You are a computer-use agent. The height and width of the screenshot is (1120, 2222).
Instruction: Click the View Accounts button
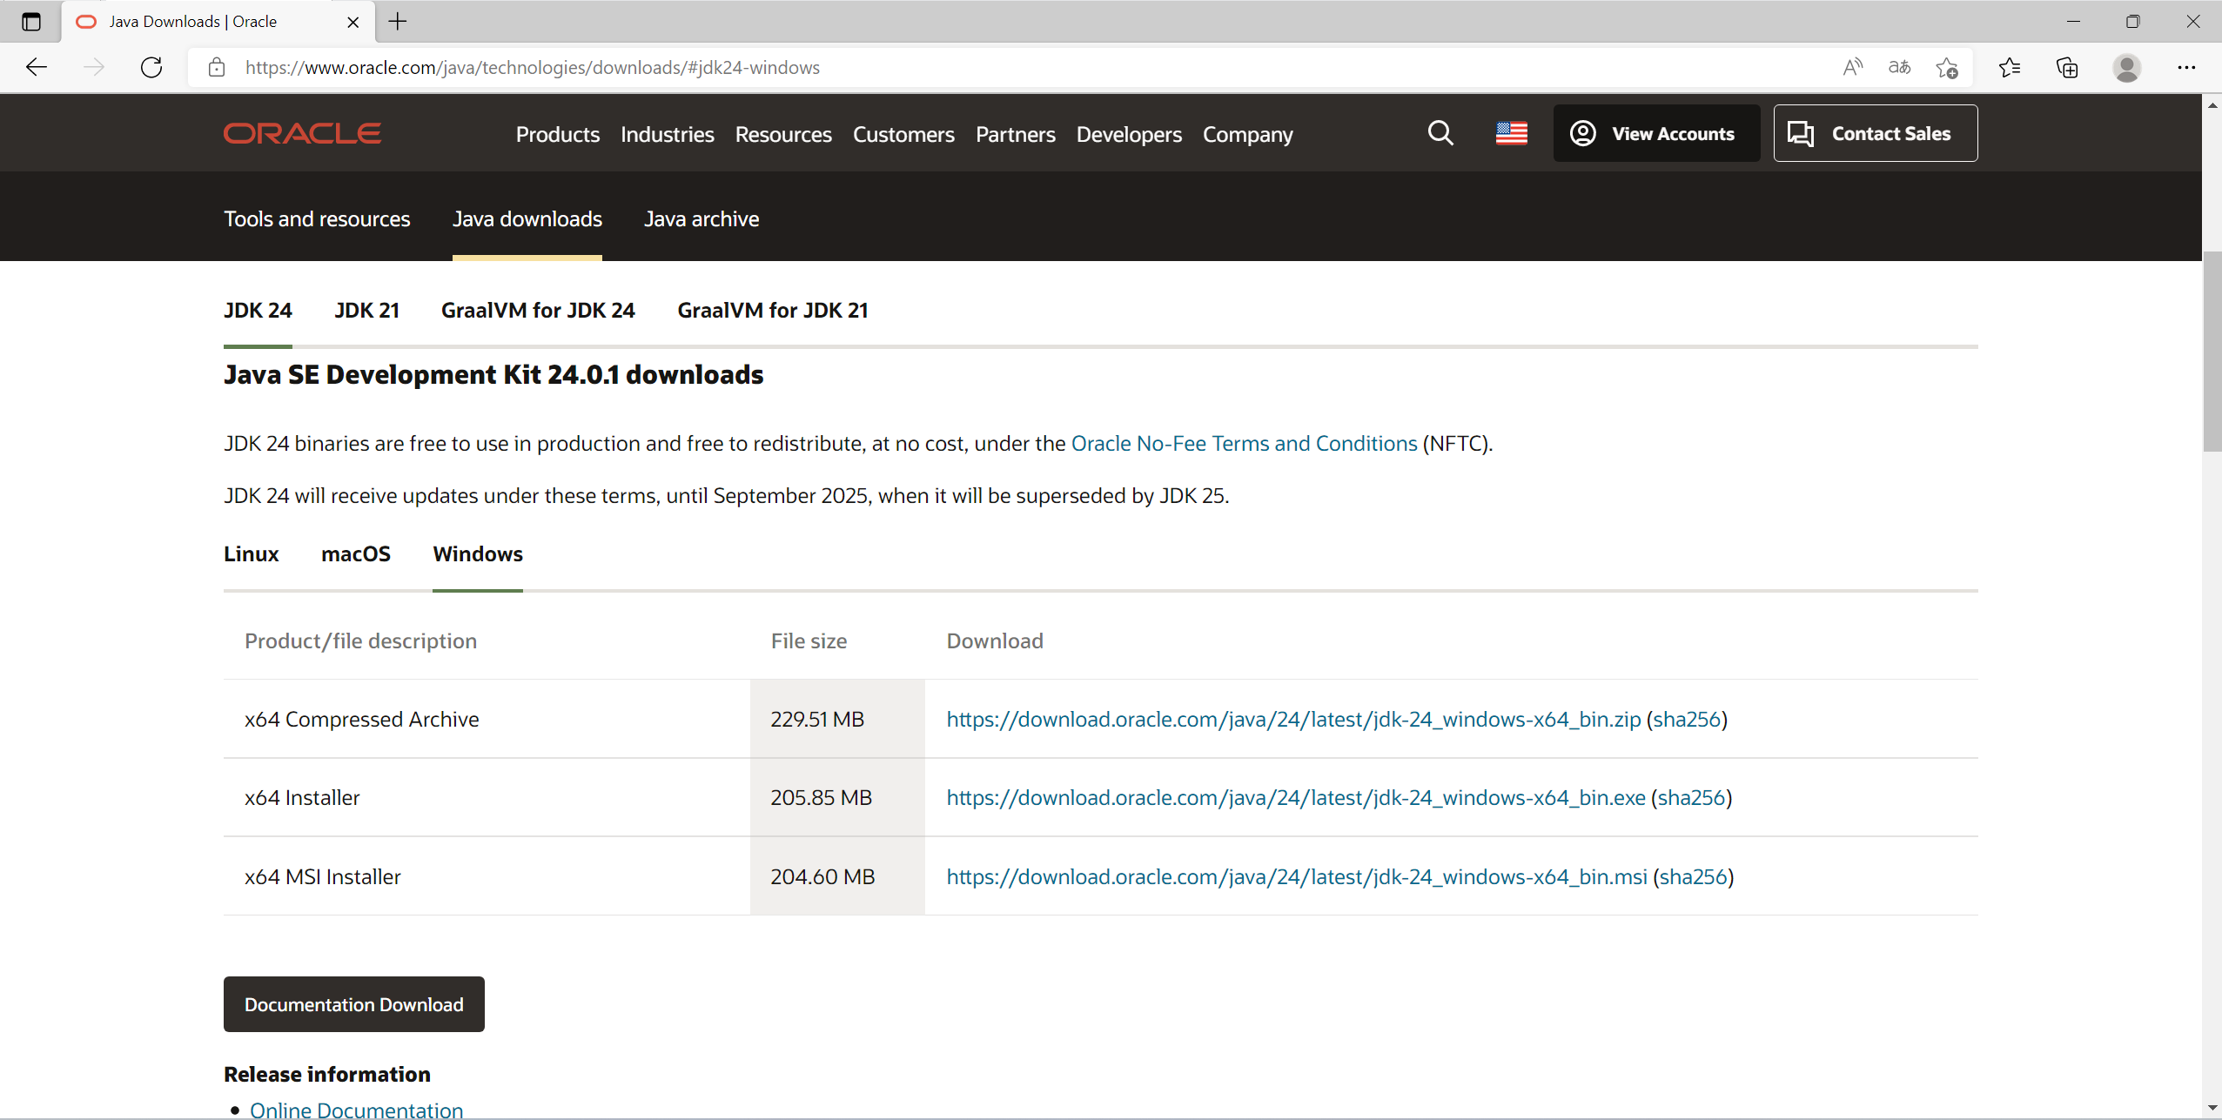pos(1656,133)
